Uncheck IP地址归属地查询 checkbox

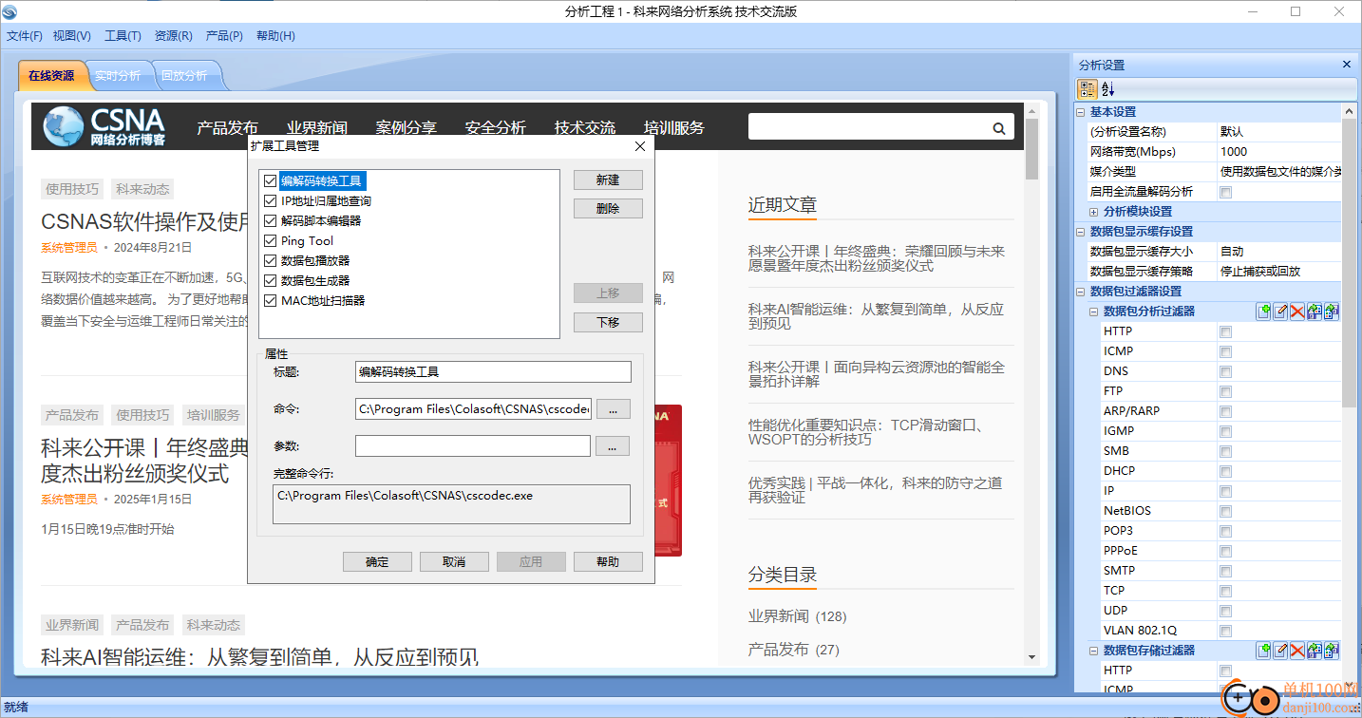271,200
